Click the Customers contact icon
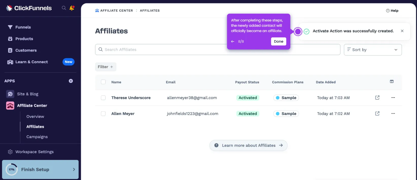This screenshot has width=417, height=180. point(10,50)
